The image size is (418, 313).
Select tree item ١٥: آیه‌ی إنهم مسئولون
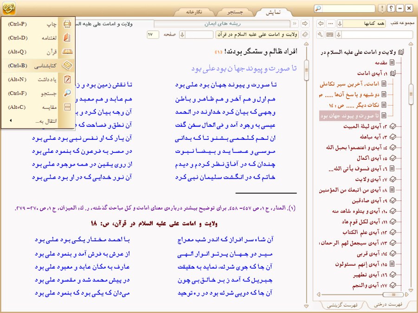point(361,264)
